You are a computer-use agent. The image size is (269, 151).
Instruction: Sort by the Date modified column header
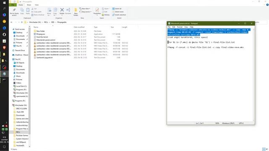point(79,27)
